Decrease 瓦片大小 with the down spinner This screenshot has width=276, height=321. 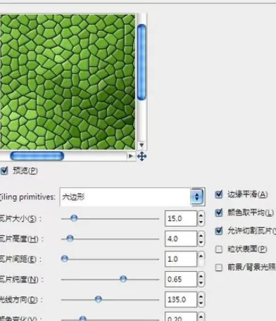point(201,222)
